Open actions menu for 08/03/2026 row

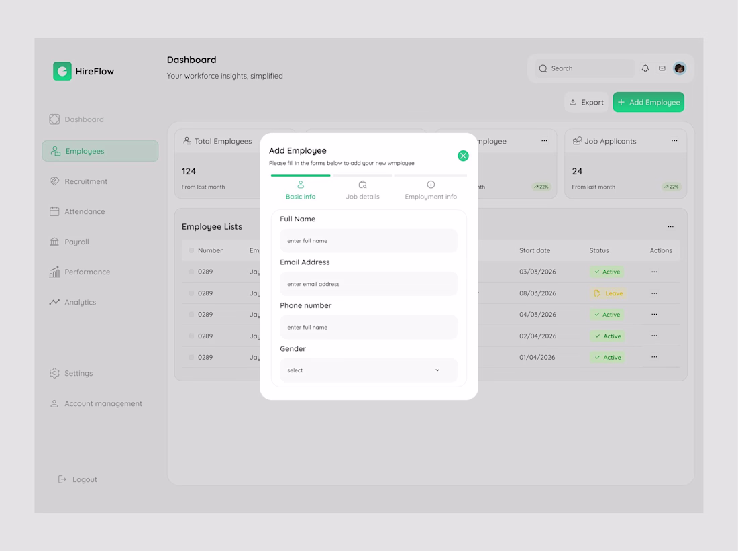[x=654, y=293]
